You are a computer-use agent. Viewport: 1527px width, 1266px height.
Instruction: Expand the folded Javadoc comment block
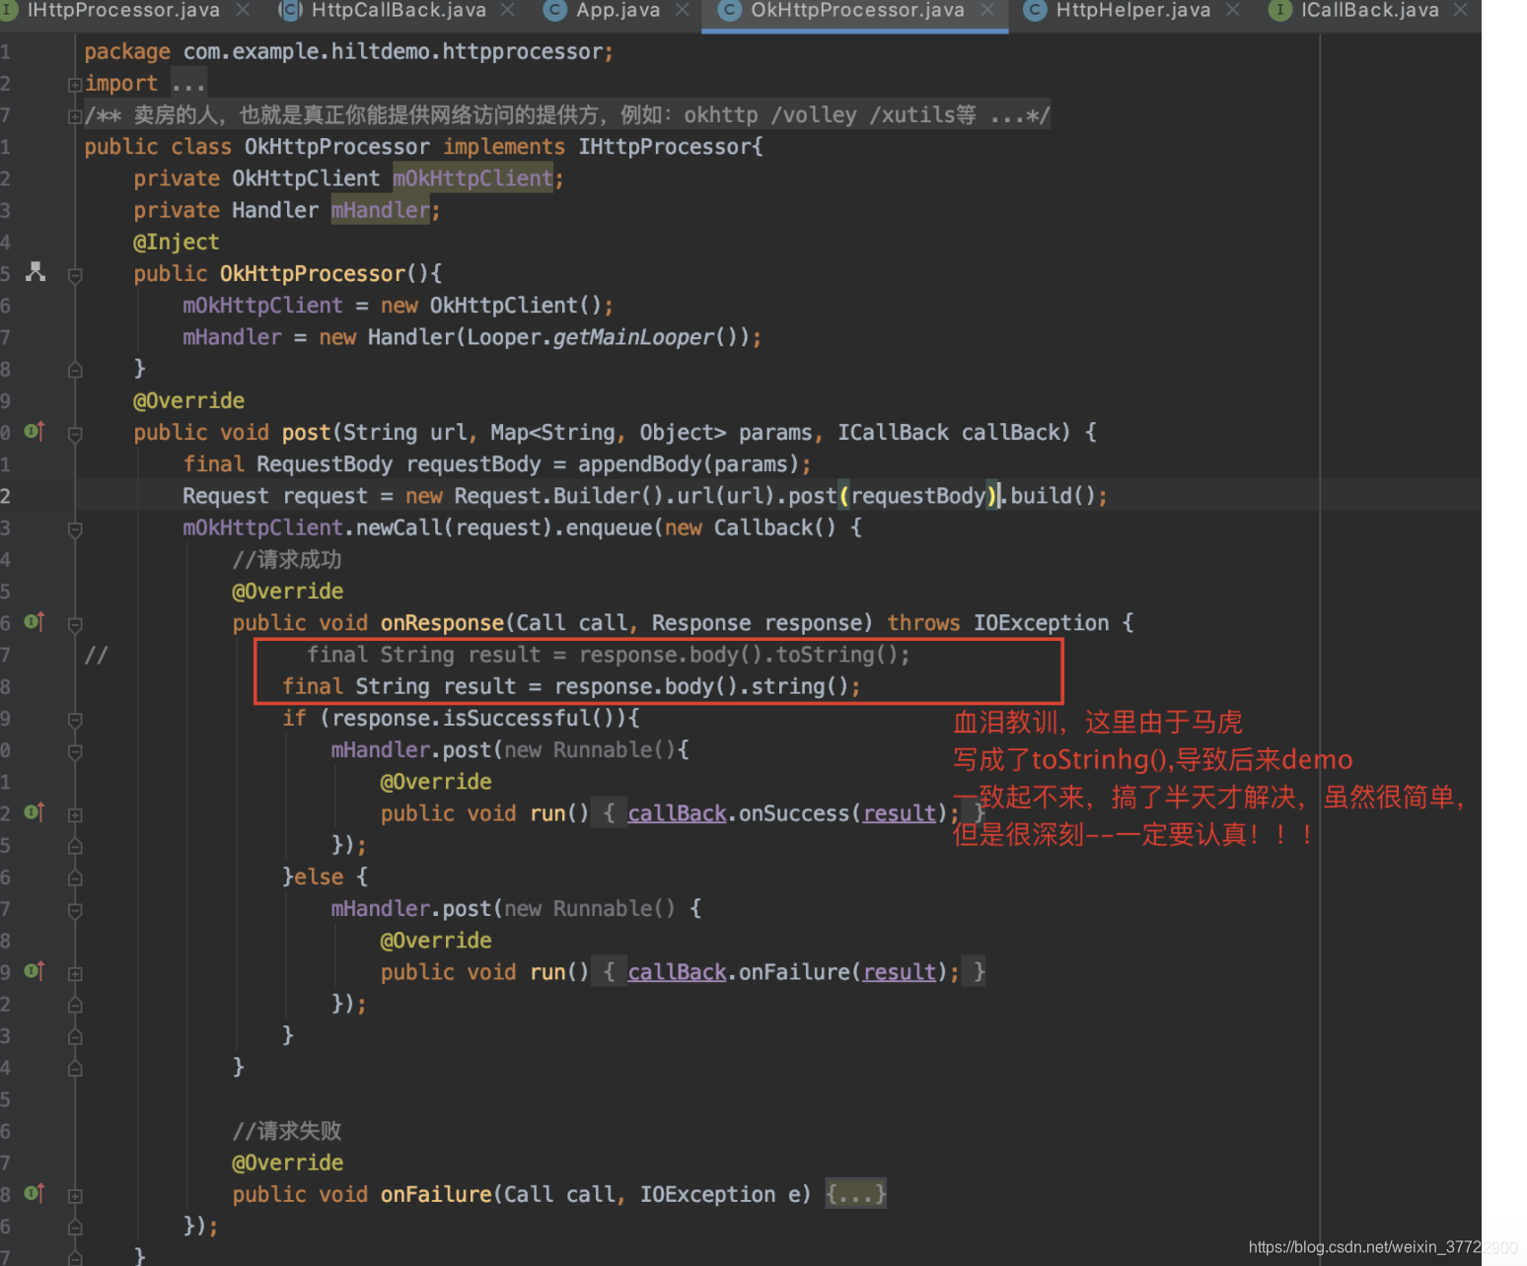tap(75, 116)
